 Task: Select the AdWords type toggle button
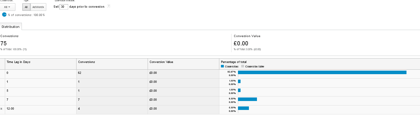(x=38, y=7)
